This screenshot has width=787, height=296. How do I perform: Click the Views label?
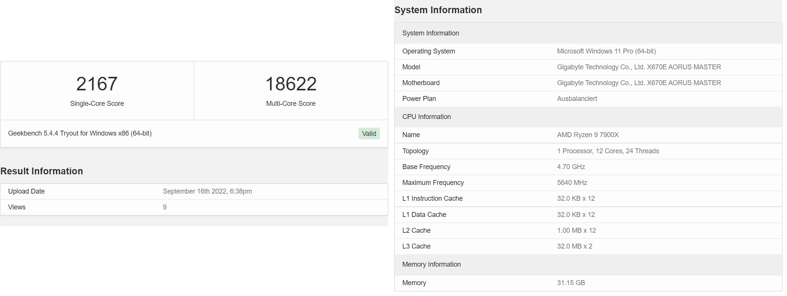tap(17, 207)
